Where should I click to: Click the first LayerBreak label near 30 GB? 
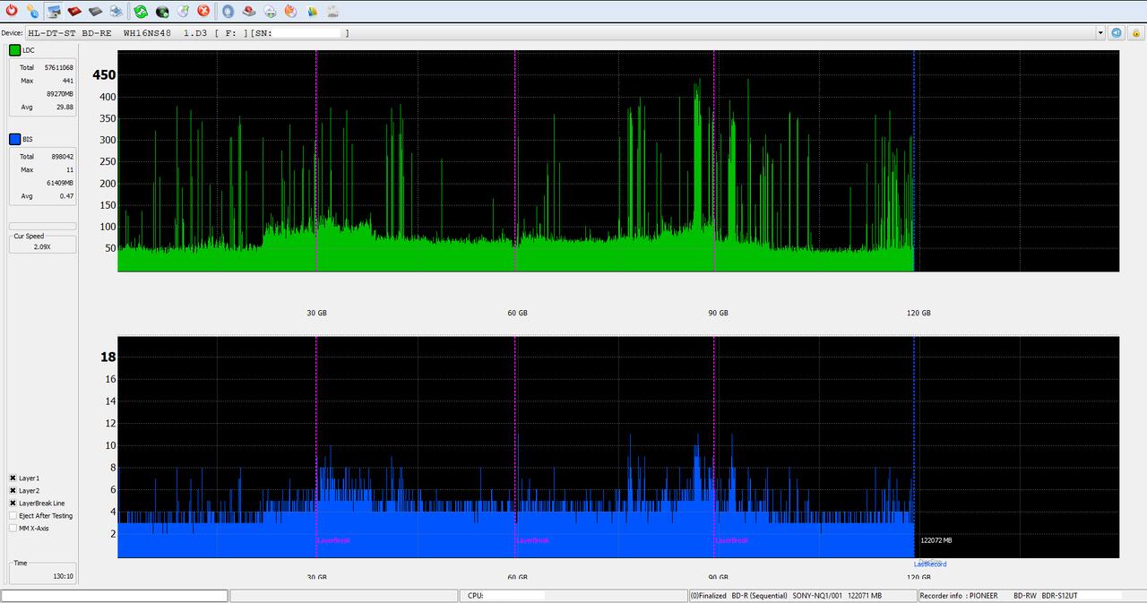334,540
